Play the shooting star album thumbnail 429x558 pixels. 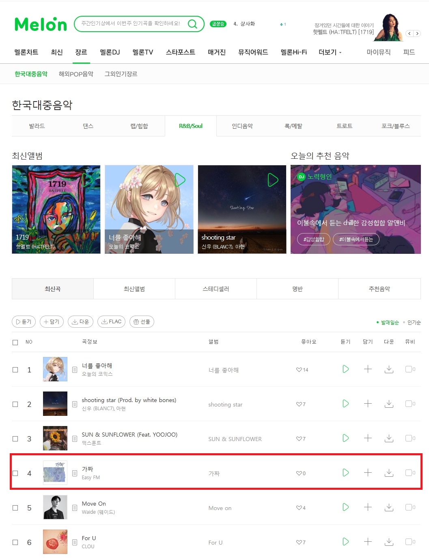[273, 180]
